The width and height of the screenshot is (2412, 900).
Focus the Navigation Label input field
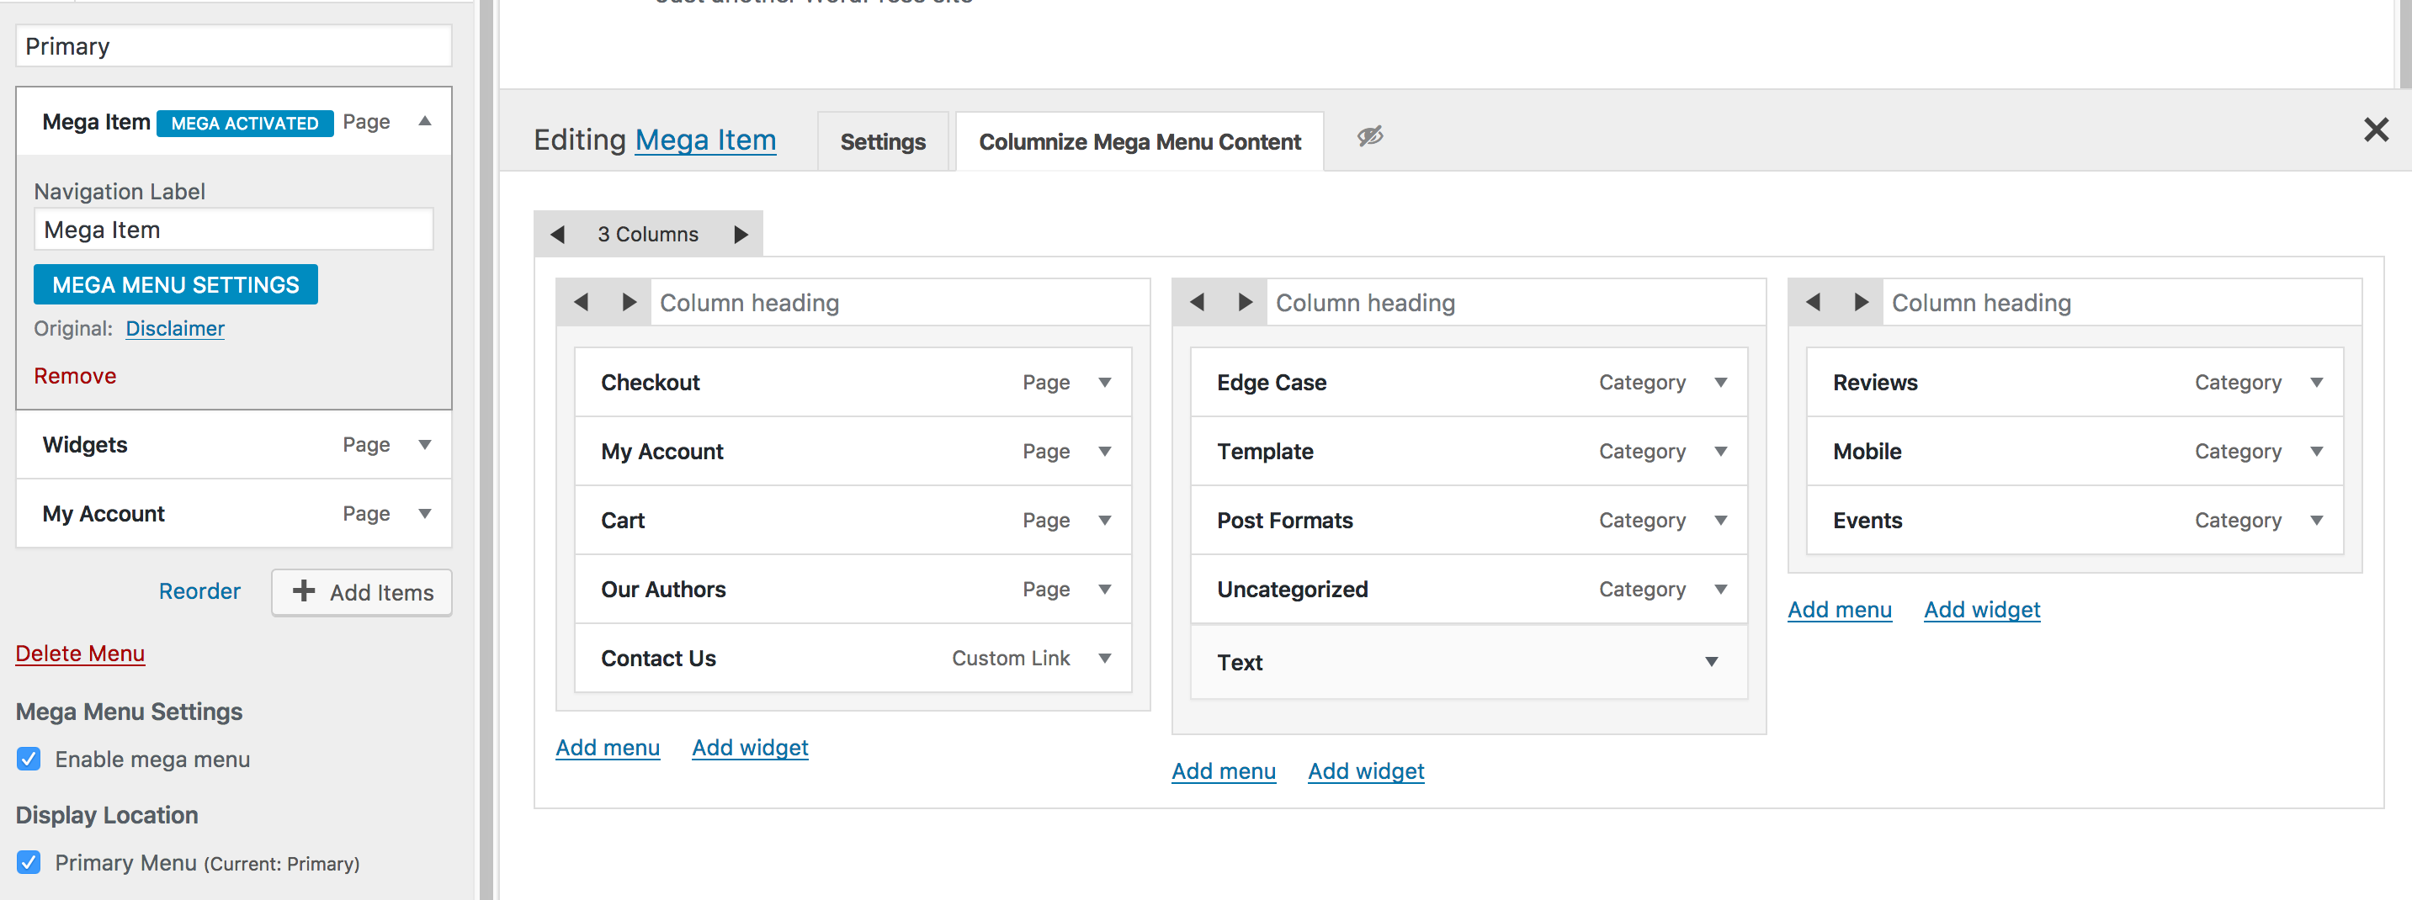click(234, 230)
